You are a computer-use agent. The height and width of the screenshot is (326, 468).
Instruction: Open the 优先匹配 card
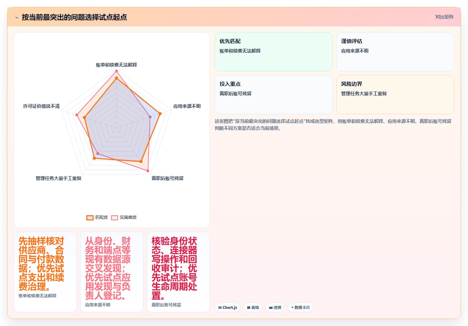274,52
